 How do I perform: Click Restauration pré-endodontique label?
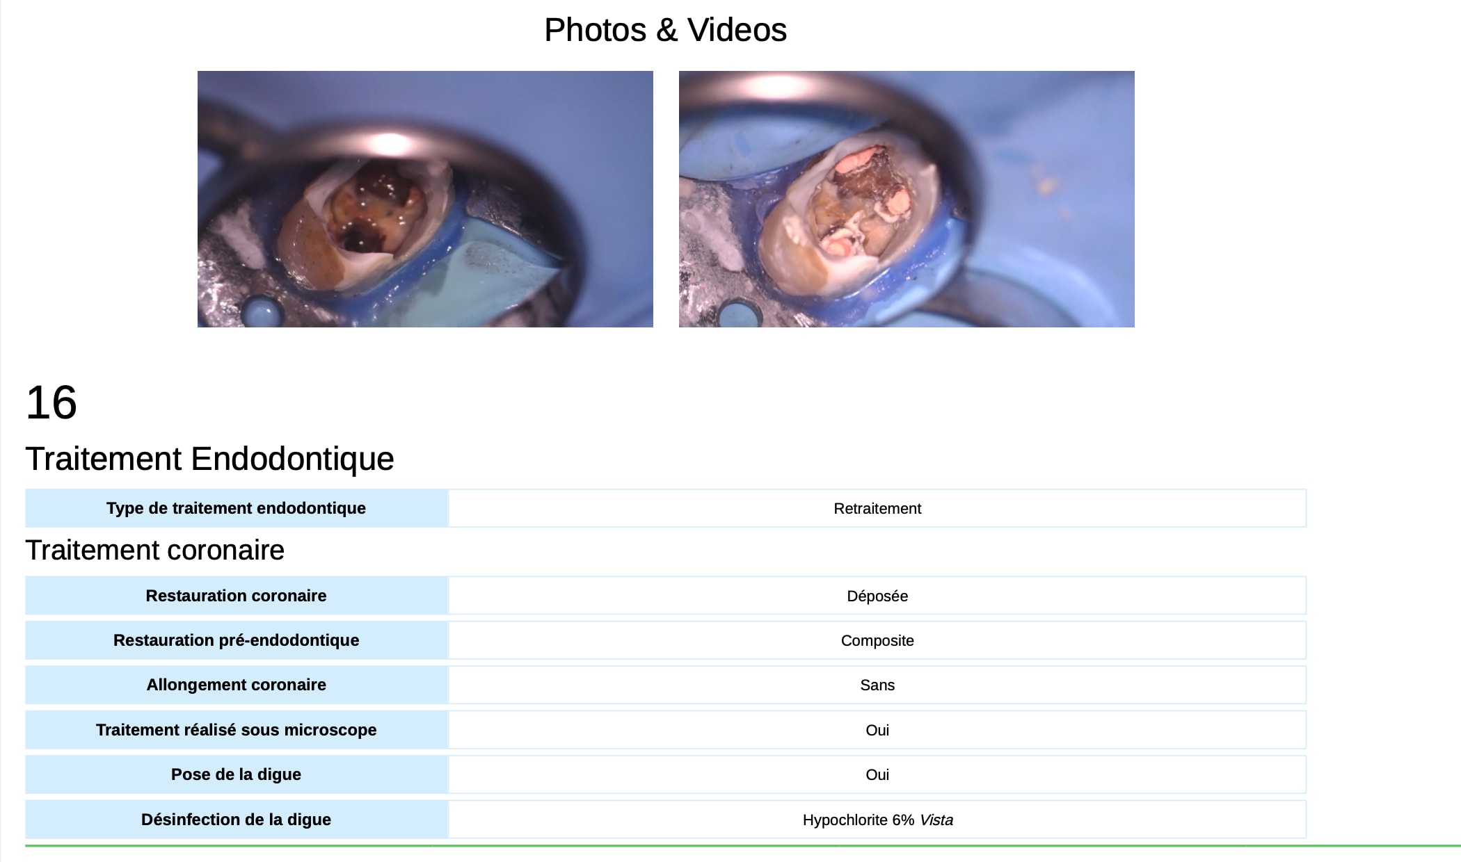(x=236, y=640)
